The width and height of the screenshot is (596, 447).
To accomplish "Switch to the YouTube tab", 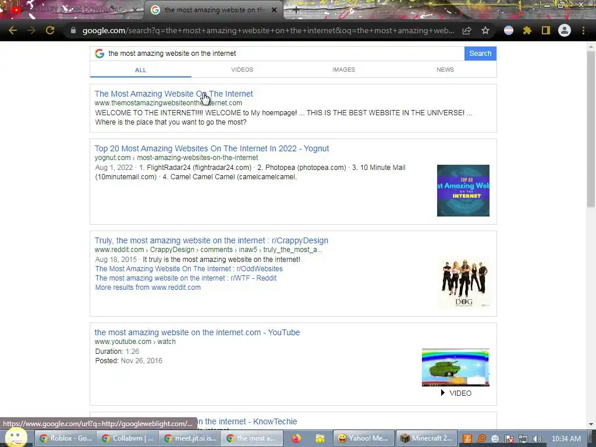I will [72, 10].
